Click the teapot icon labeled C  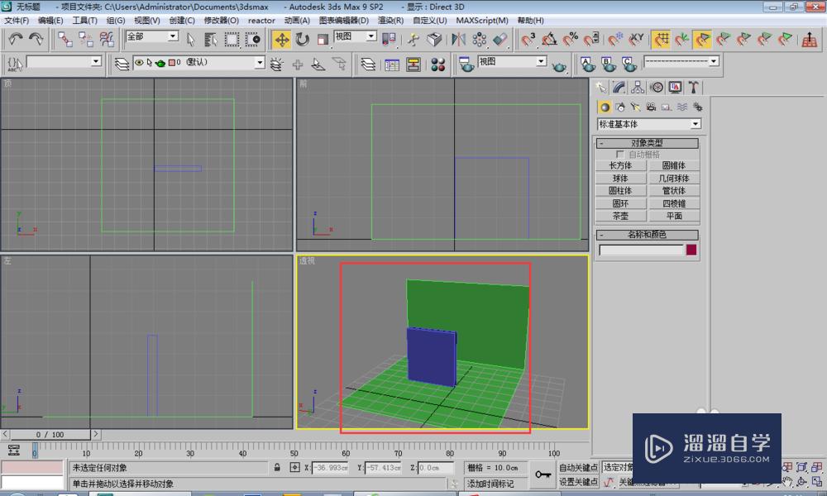click(x=629, y=64)
